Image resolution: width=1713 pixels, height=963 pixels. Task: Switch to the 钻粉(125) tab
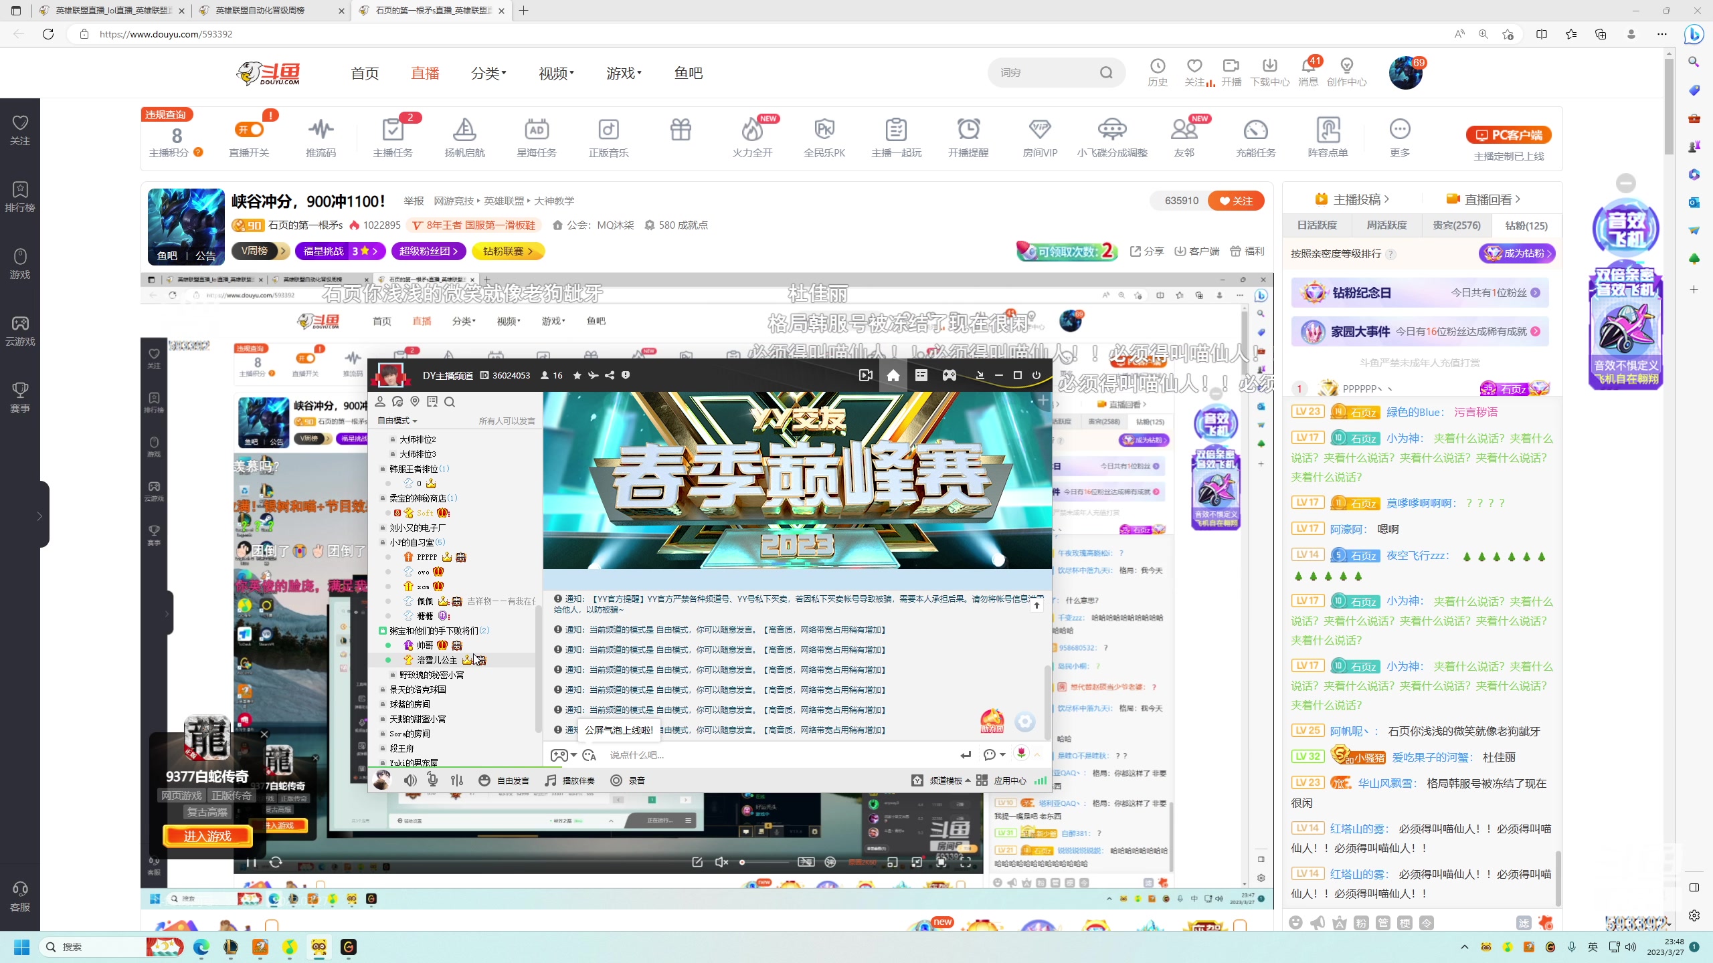click(x=1526, y=225)
